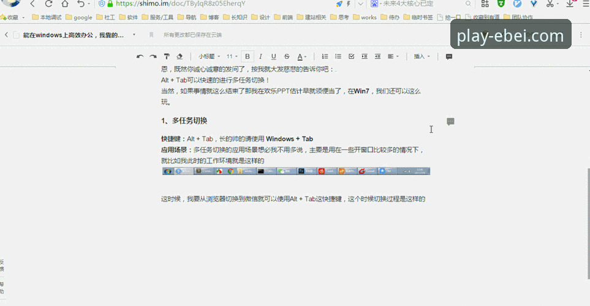Open the 收藏 favorites dropdown
The width and height of the screenshot is (590, 306).
coord(13,17)
